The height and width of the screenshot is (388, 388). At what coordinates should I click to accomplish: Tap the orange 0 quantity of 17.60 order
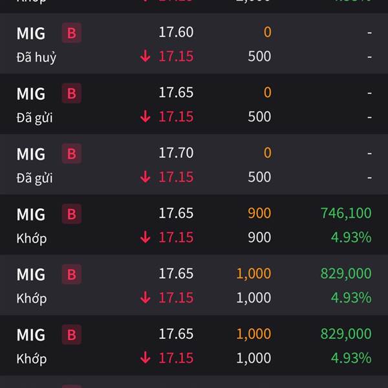pos(268,32)
